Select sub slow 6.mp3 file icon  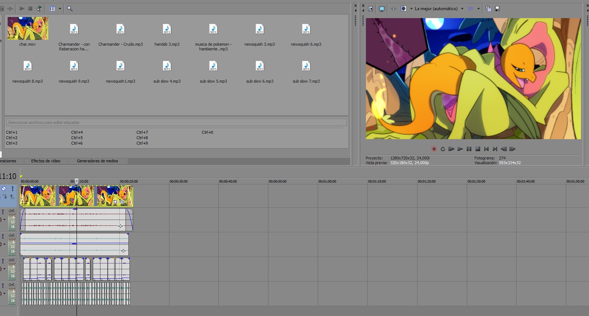(x=260, y=66)
